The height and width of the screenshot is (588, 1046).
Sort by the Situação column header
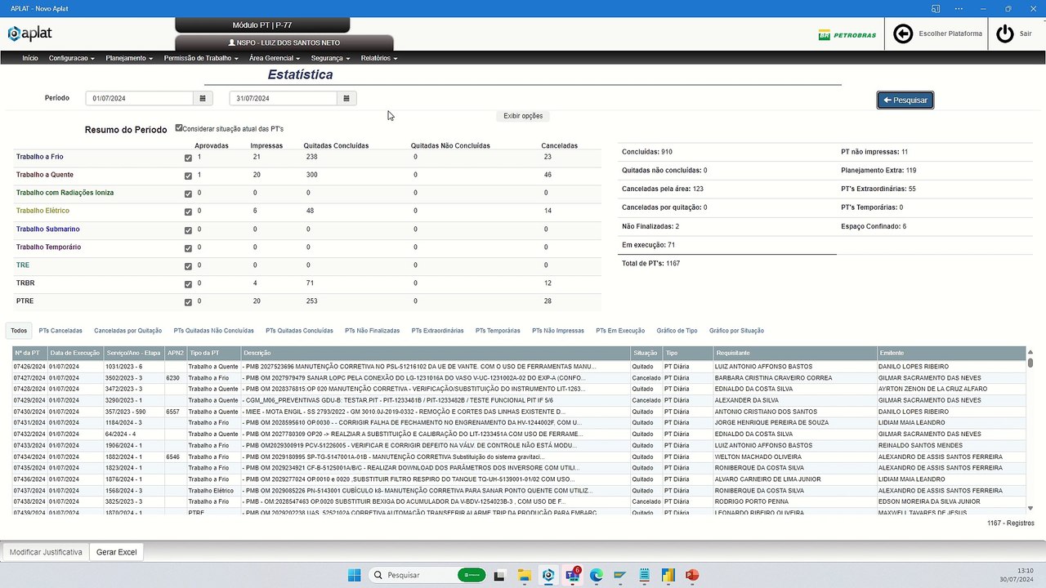click(x=646, y=353)
